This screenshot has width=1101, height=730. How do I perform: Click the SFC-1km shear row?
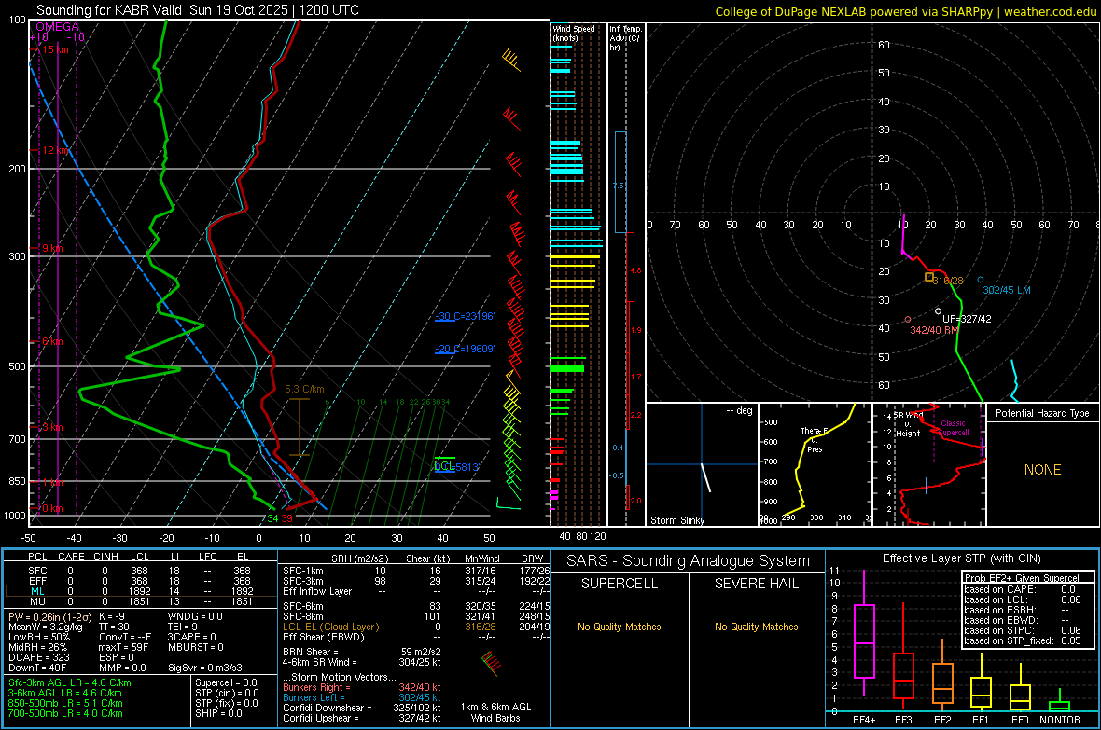click(416, 571)
